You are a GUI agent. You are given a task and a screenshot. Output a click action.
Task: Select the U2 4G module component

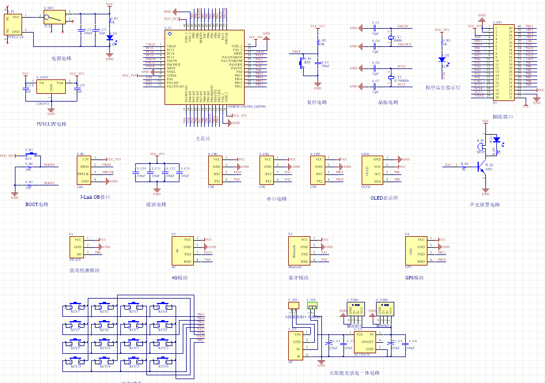(x=182, y=251)
